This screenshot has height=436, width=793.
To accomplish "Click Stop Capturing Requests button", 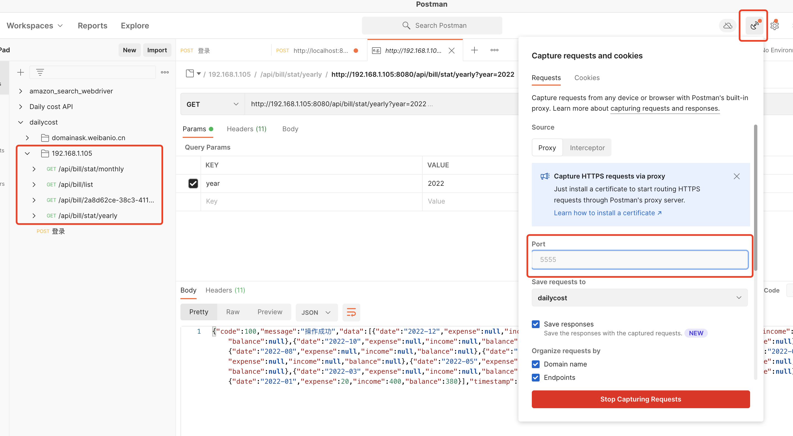I will pyautogui.click(x=641, y=399).
